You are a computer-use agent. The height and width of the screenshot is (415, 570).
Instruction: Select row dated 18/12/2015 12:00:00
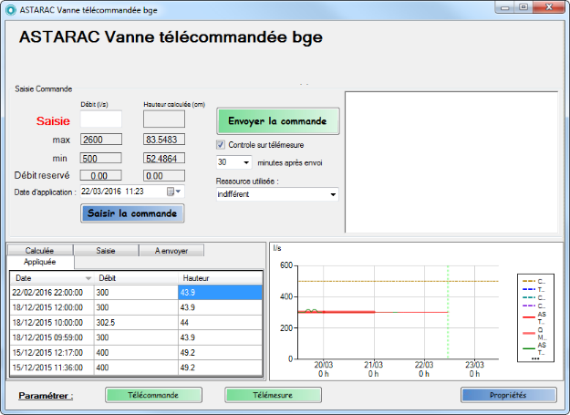click(x=136, y=307)
